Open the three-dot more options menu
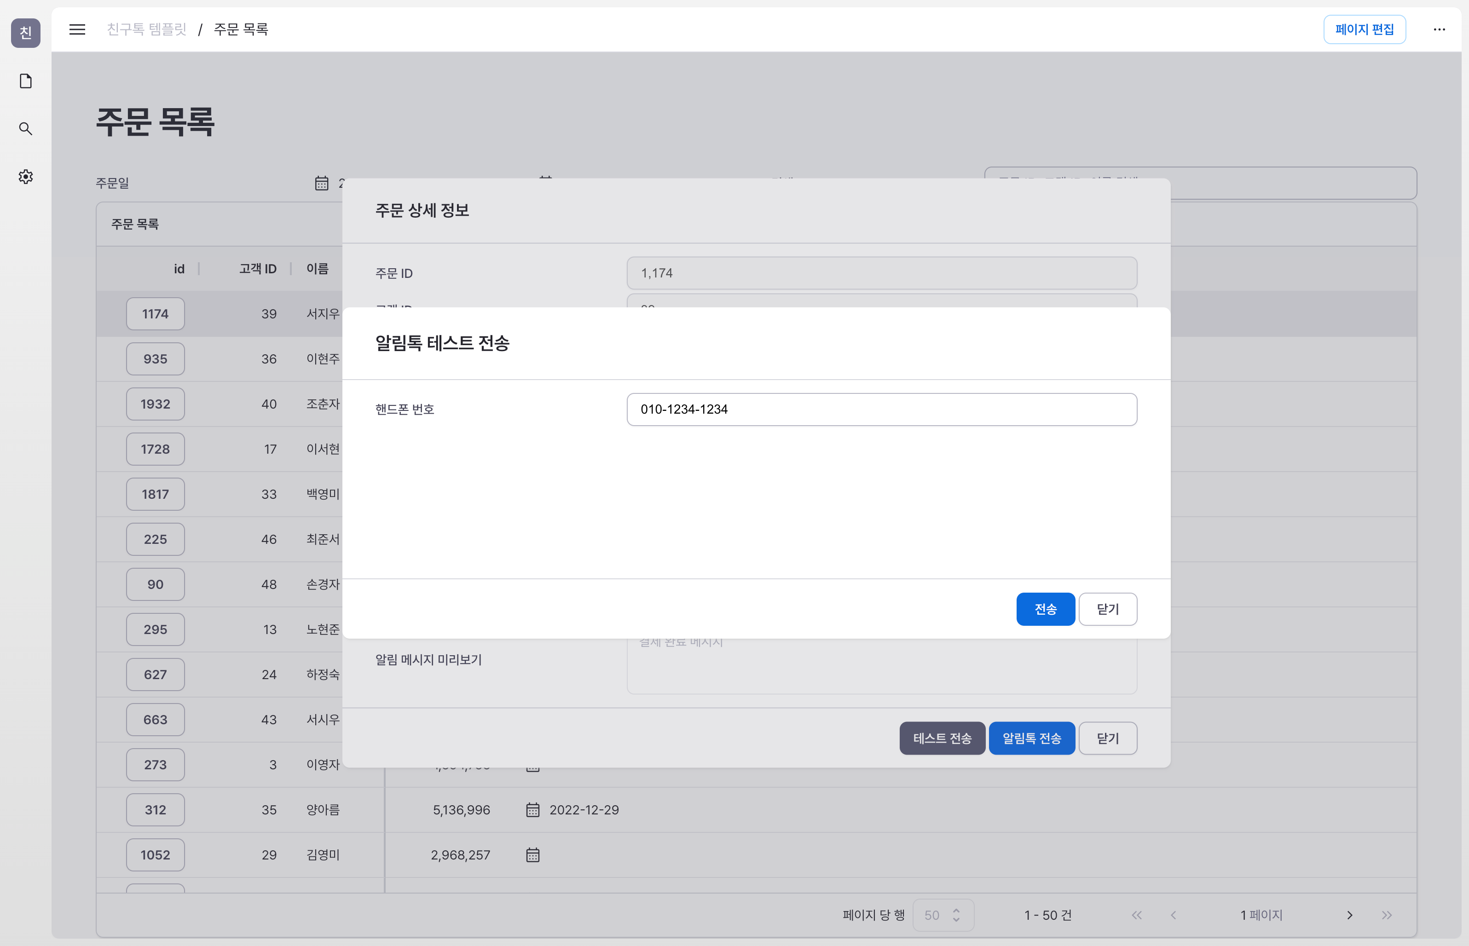 (x=1439, y=29)
